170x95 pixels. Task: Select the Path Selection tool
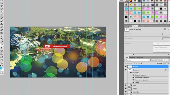(x=2, y=48)
